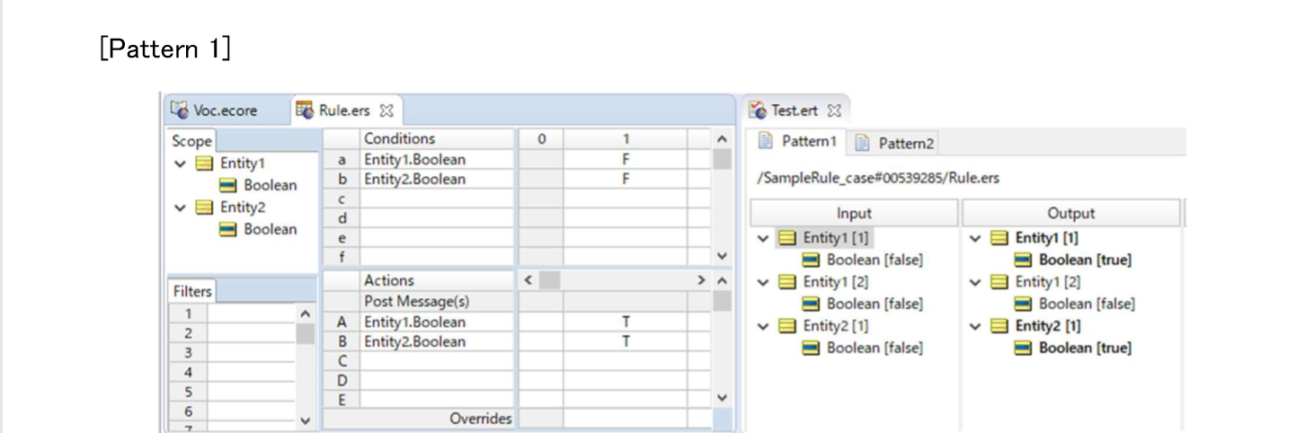Click the Entity1 icon in Scope tree

coord(205,163)
